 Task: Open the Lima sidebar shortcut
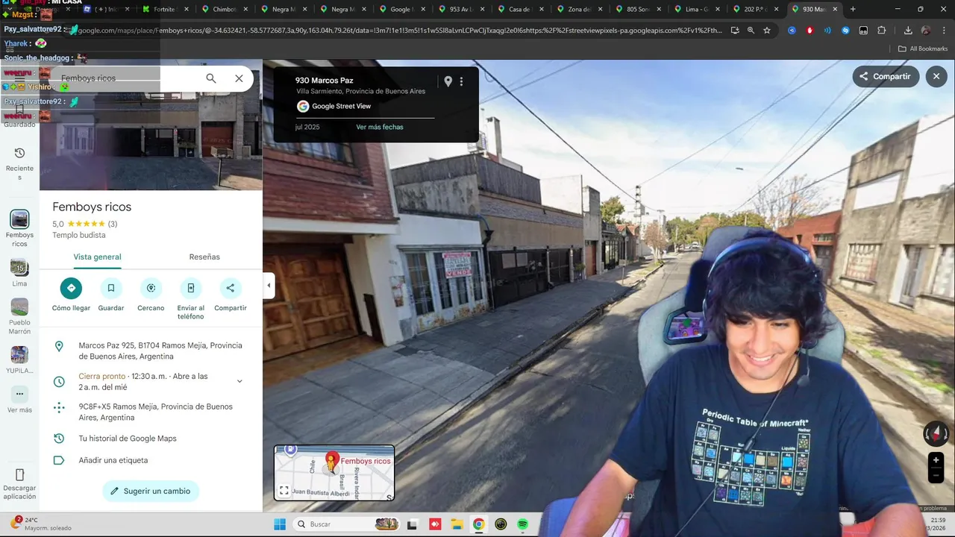pos(19,272)
